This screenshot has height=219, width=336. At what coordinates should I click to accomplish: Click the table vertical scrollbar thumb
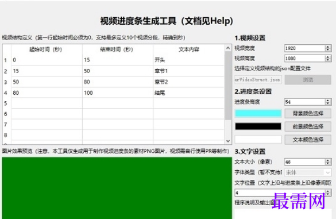tap(228, 86)
